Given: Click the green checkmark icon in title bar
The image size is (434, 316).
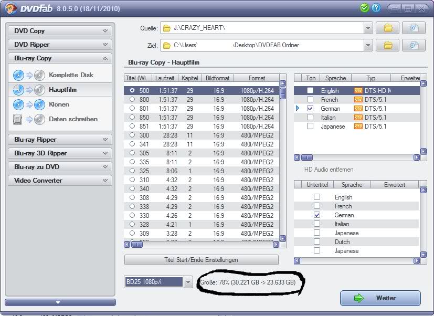Looking at the screenshot, I should pyautogui.click(x=364, y=8).
